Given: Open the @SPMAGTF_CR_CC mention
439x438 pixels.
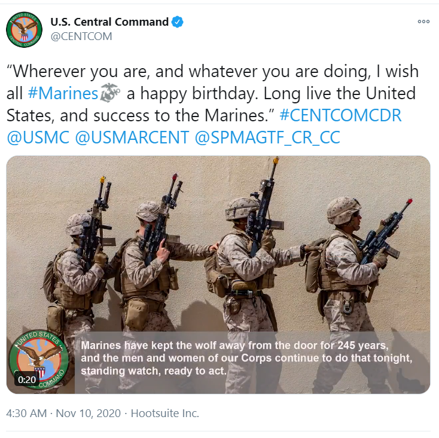Looking at the screenshot, I should (x=267, y=137).
